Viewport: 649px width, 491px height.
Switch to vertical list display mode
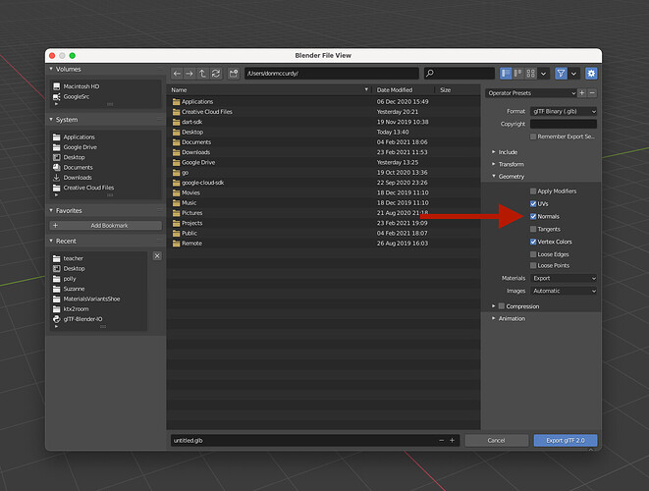(506, 74)
